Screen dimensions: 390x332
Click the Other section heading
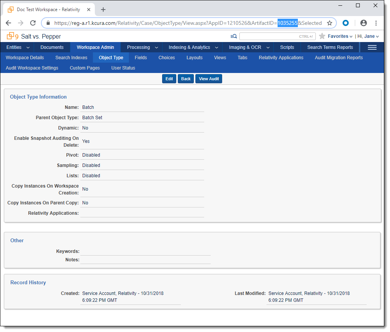[17, 241]
